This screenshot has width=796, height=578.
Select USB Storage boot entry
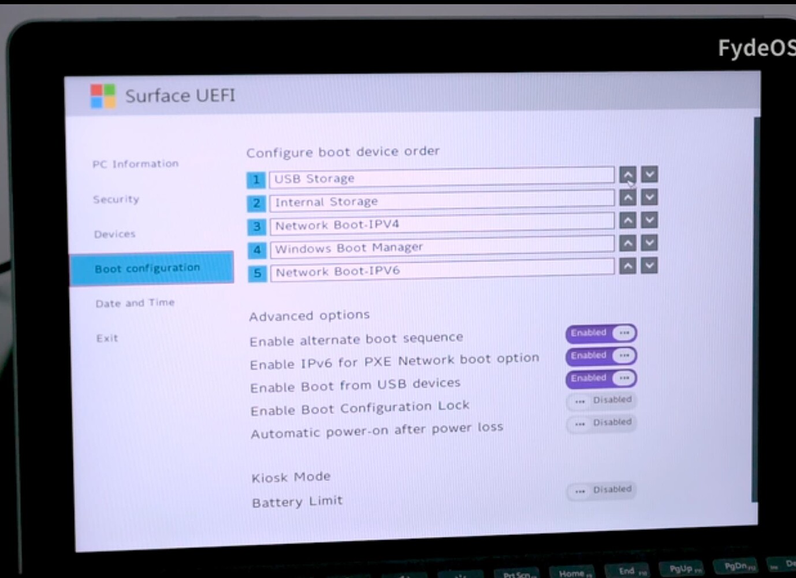click(441, 177)
